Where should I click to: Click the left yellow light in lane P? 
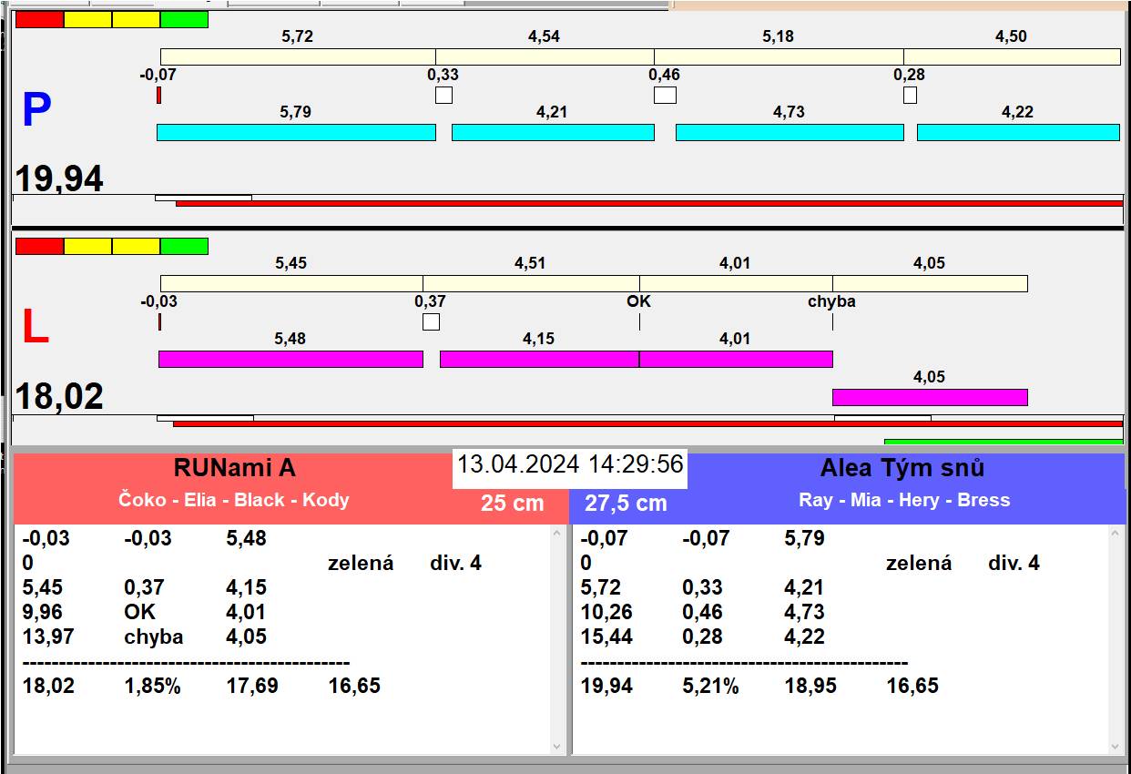click(x=88, y=19)
